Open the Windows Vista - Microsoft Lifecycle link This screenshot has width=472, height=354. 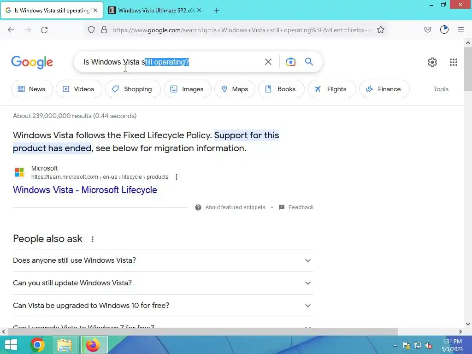point(85,190)
